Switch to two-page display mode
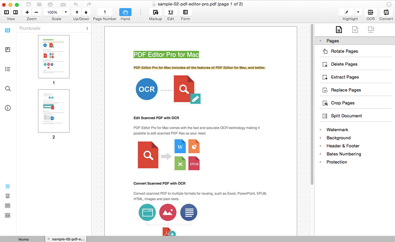 click(7, 206)
